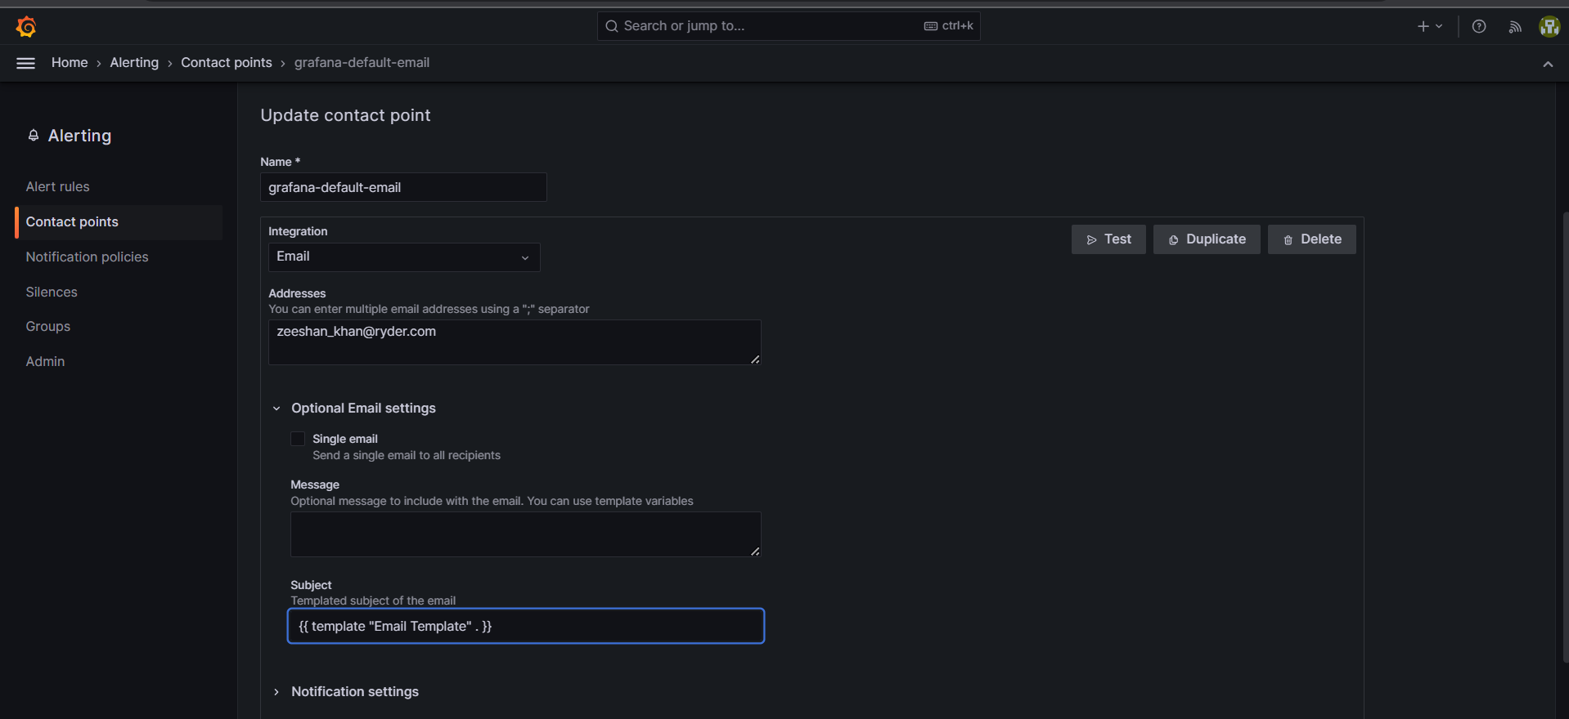Image resolution: width=1569 pixels, height=719 pixels.
Task: Select Contact points in the sidebar
Action: coord(119,222)
